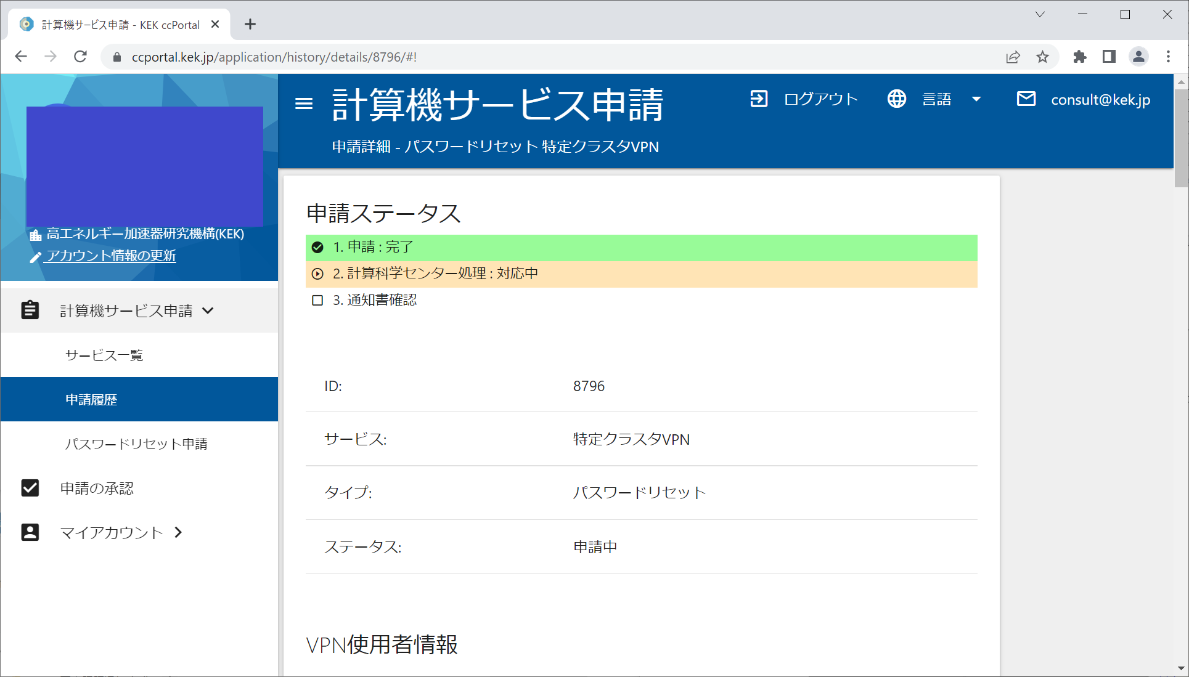Click the 申請ステータス heading
1189x677 pixels.
[x=383, y=213]
